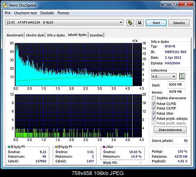
Task: Switch to the ScanDisc tab
Action: [97, 35]
